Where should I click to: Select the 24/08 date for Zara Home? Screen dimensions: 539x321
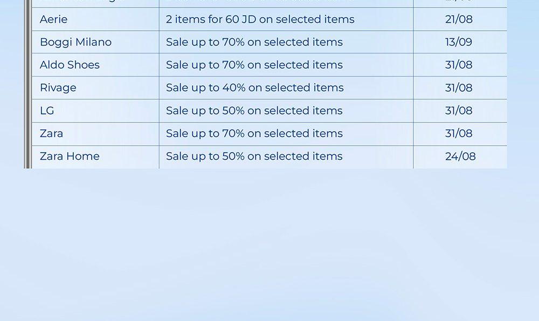[460, 156]
